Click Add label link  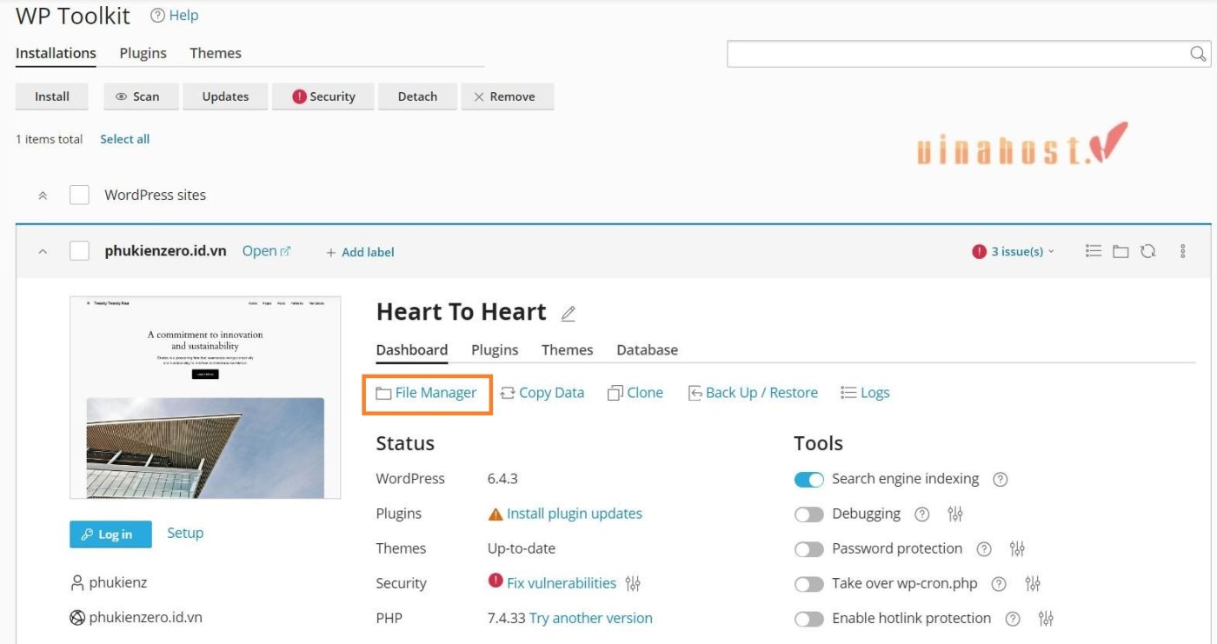click(360, 252)
